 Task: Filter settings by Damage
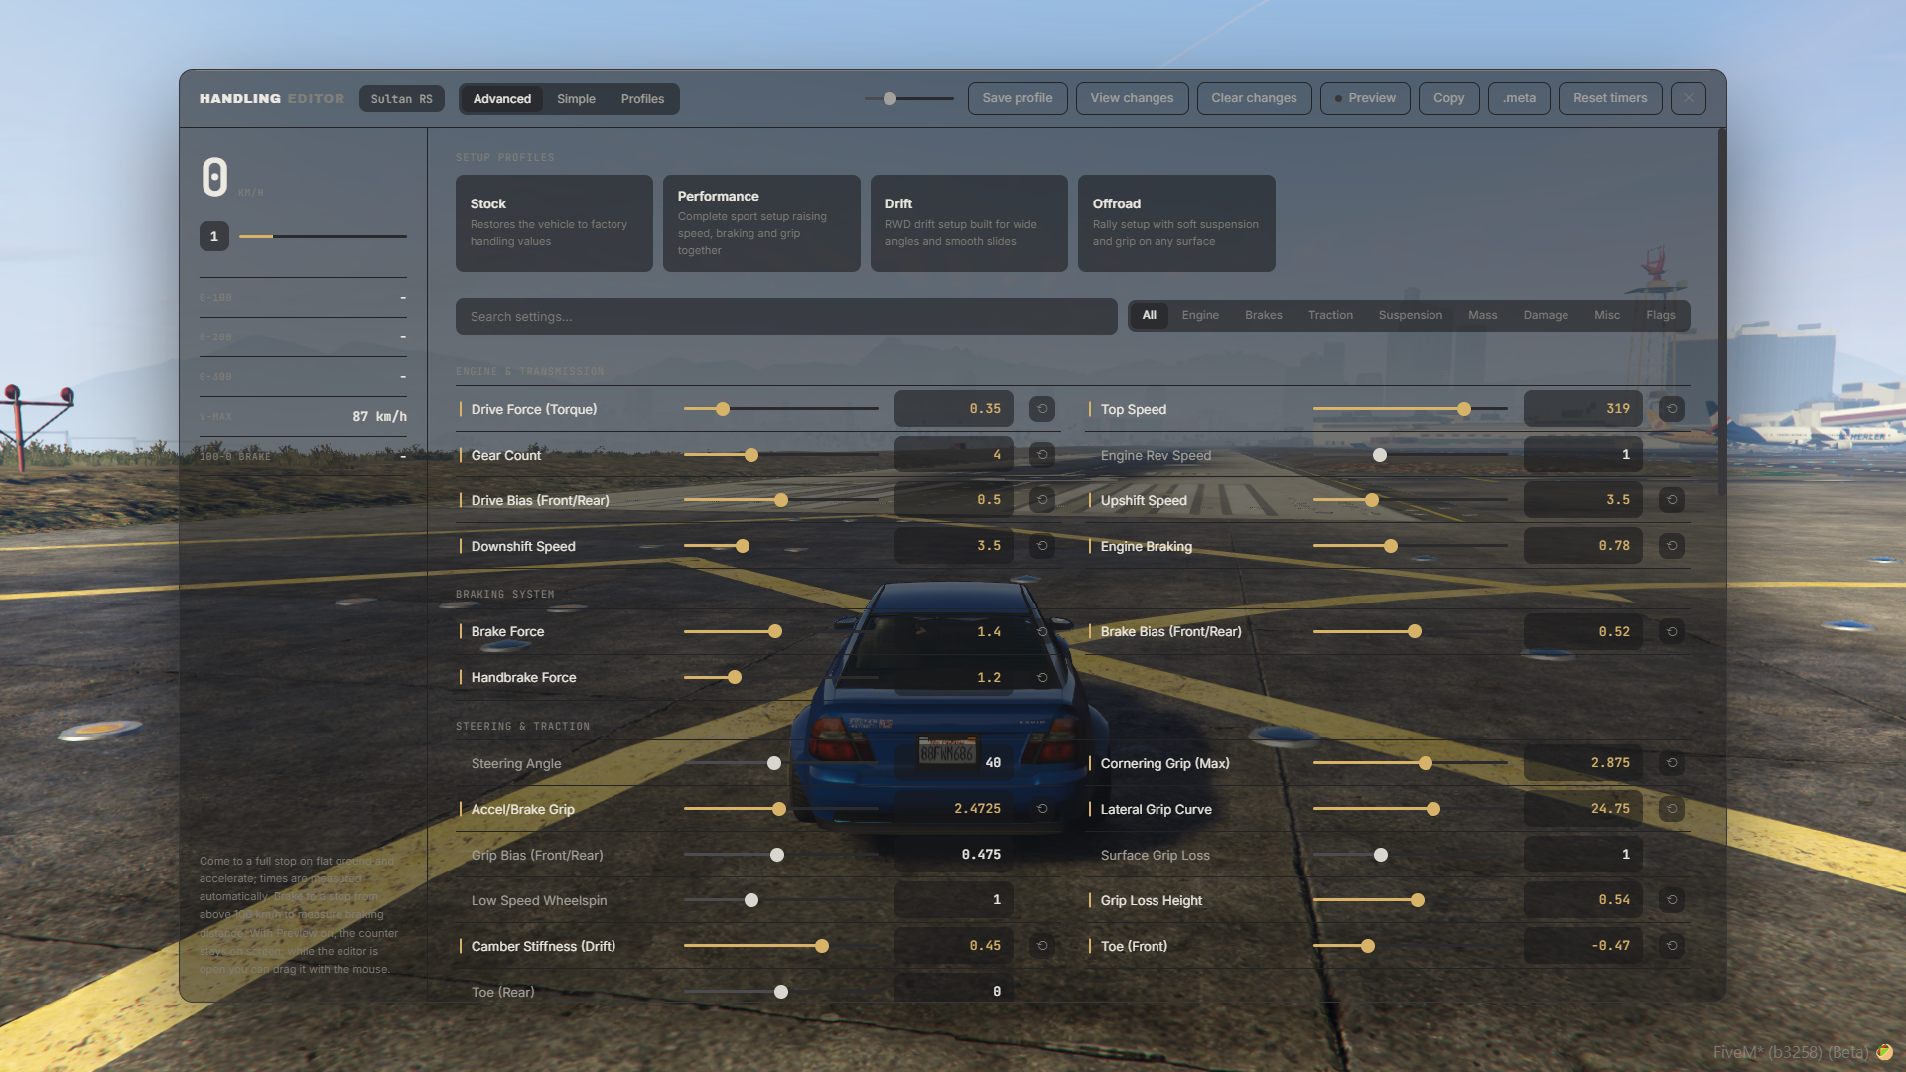[x=1546, y=315]
